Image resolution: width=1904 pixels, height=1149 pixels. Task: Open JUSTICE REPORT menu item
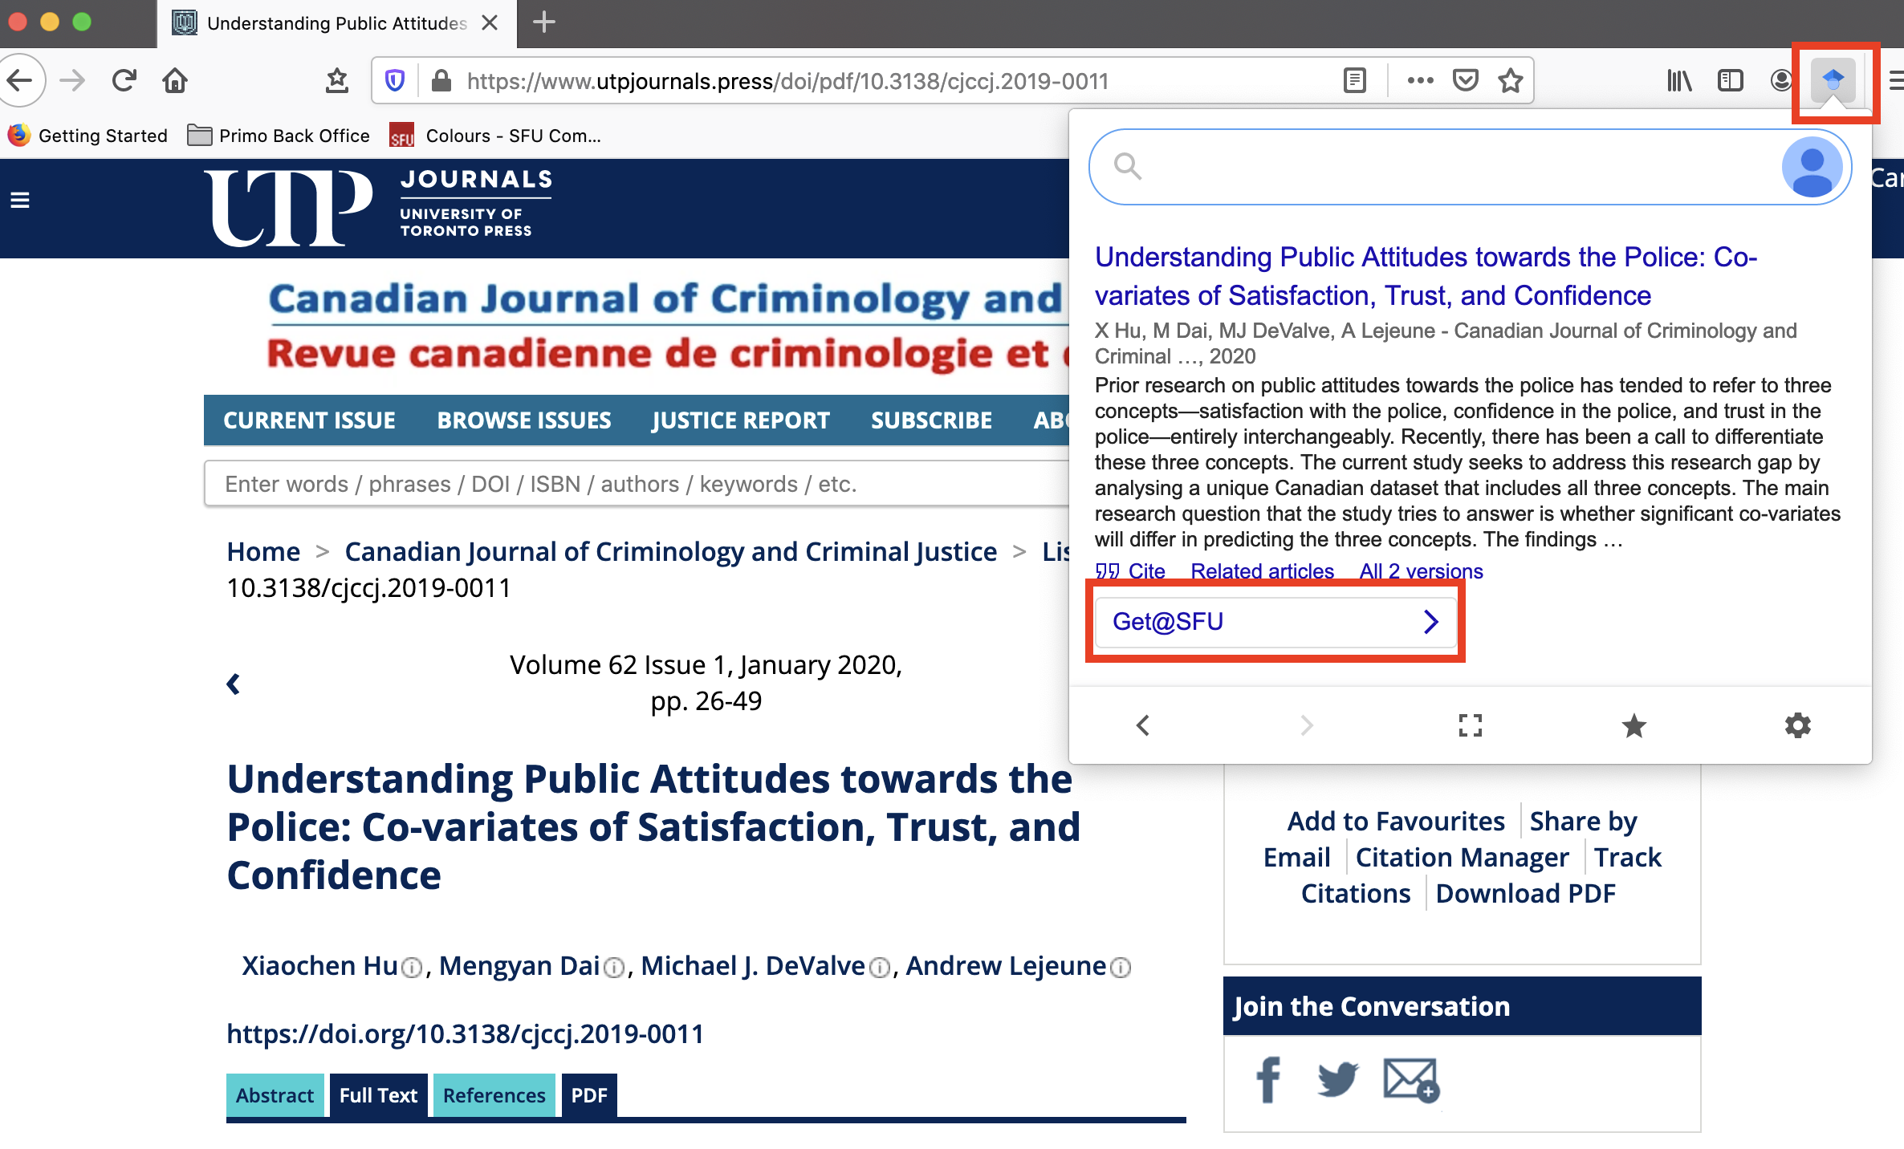pyautogui.click(x=741, y=420)
